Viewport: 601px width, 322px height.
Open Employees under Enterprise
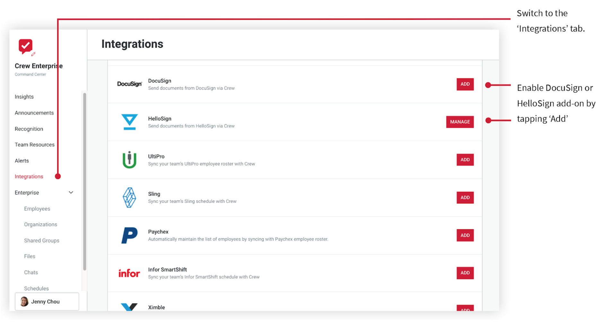coord(37,209)
